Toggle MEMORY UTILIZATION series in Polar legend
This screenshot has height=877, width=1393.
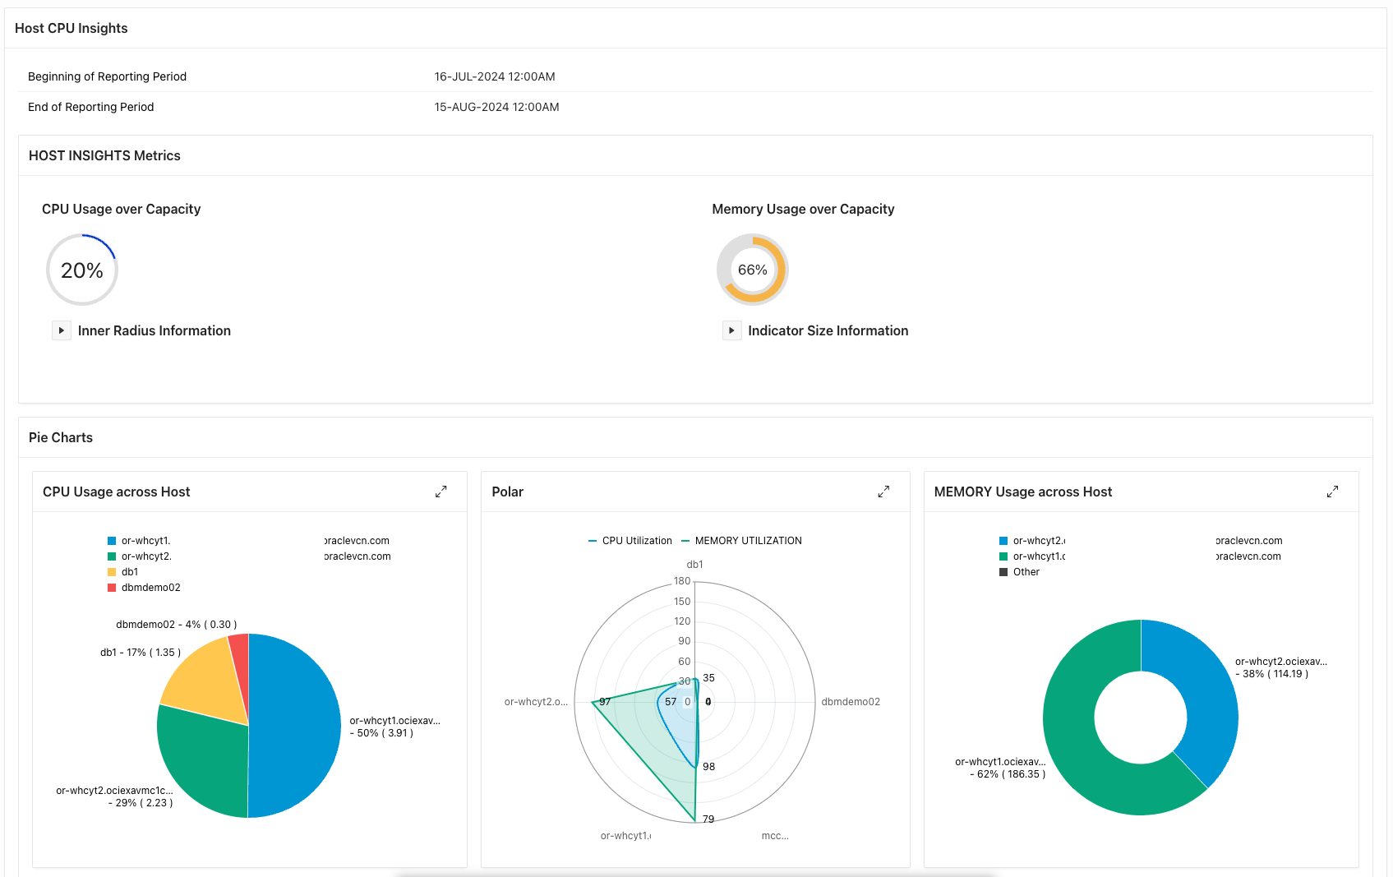point(741,541)
